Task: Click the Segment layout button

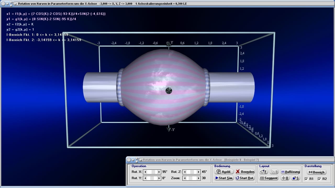Action: coord(269,178)
